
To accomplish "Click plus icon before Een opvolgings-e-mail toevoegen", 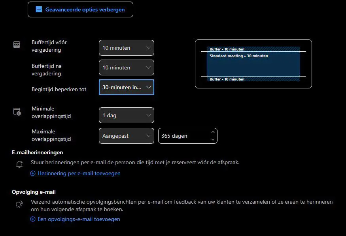I will click(x=33, y=219).
